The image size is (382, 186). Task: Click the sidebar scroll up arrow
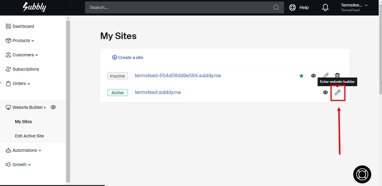(68, 18)
